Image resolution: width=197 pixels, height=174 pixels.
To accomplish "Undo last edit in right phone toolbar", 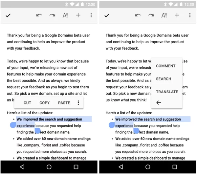I will pos(138,15).
